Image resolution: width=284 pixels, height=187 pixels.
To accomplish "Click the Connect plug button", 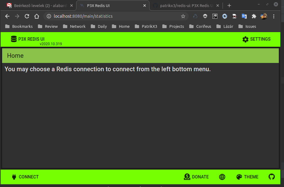I will point(25,177).
